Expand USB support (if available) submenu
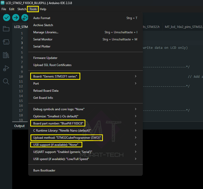This screenshot has width=203, height=189. click(x=85, y=145)
